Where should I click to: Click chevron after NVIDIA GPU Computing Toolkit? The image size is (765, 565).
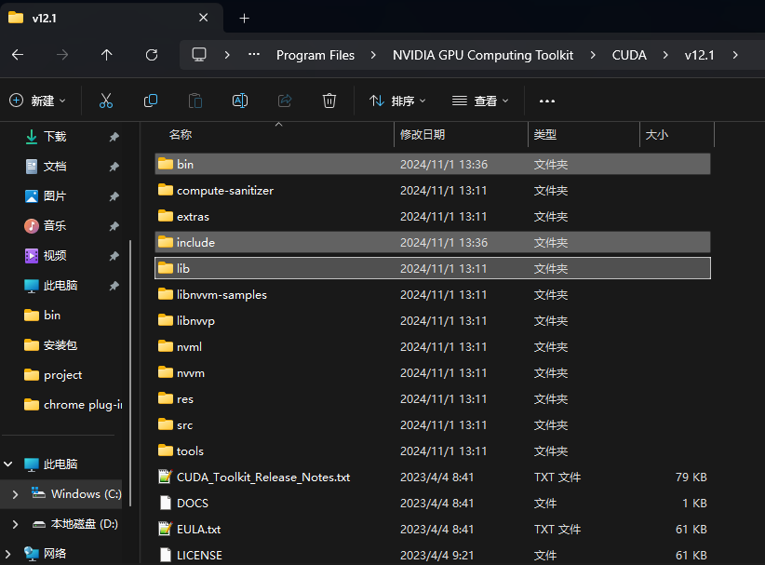pos(592,55)
